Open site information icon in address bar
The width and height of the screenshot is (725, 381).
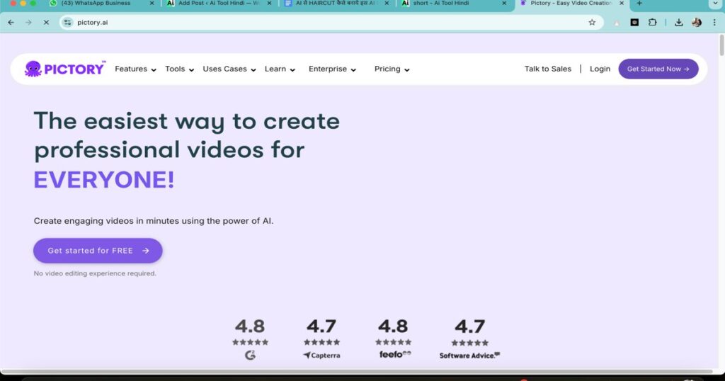68,22
